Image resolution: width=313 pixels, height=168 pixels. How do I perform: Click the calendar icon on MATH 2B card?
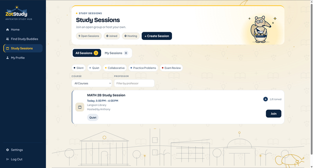pos(80,107)
